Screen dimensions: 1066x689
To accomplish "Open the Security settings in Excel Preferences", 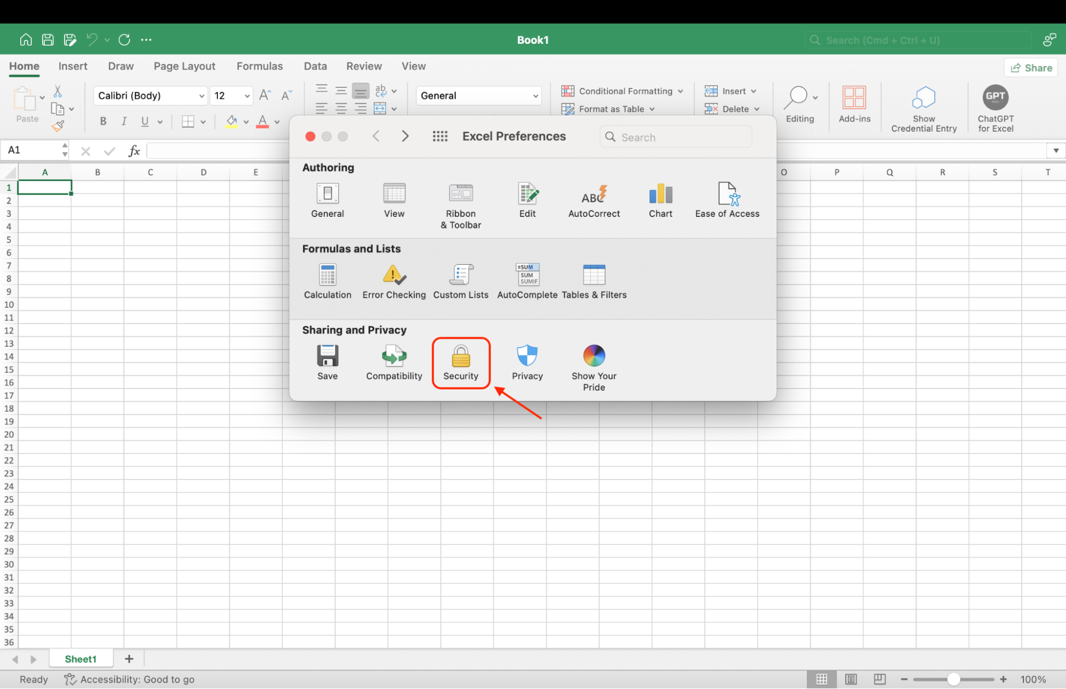I will pyautogui.click(x=460, y=362).
